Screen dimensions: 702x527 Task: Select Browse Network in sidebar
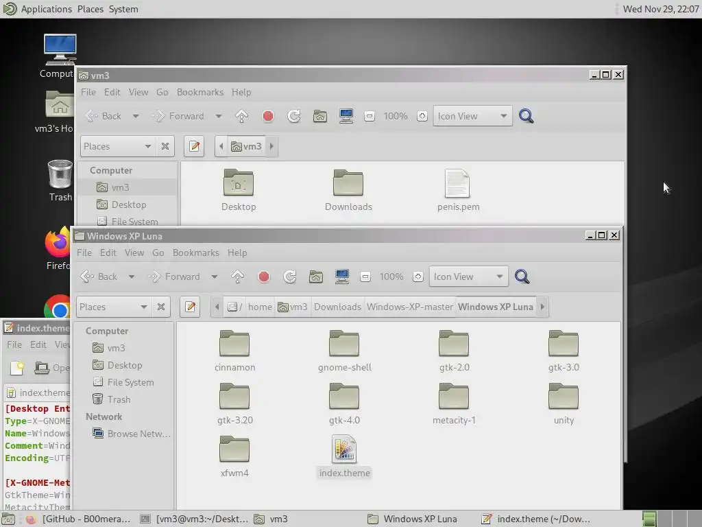tap(123, 434)
